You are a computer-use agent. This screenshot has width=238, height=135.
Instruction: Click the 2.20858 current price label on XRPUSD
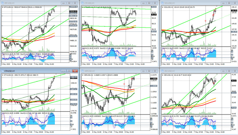pyautogui.click(x=154, y=79)
